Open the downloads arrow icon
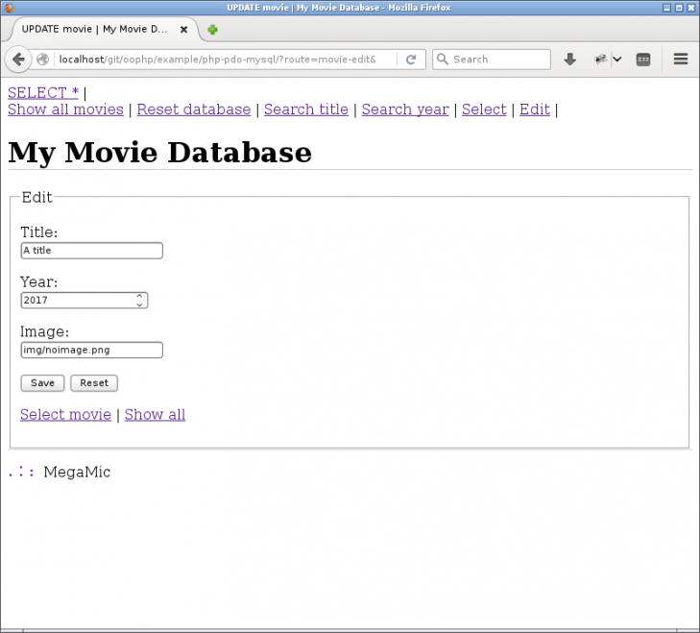700x633 pixels. click(569, 59)
